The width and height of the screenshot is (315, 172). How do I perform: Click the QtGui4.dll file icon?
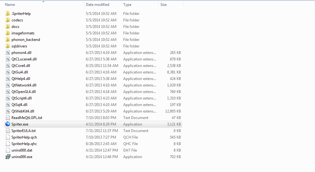click(x=8, y=72)
